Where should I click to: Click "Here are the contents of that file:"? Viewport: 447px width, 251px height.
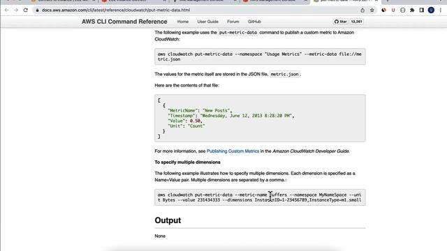point(186,85)
